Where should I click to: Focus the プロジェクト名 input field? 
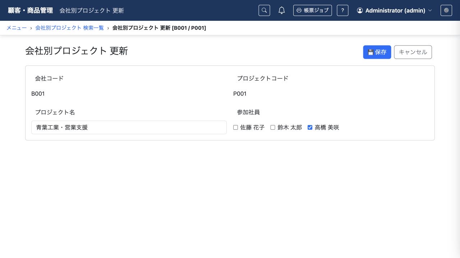pos(129,127)
